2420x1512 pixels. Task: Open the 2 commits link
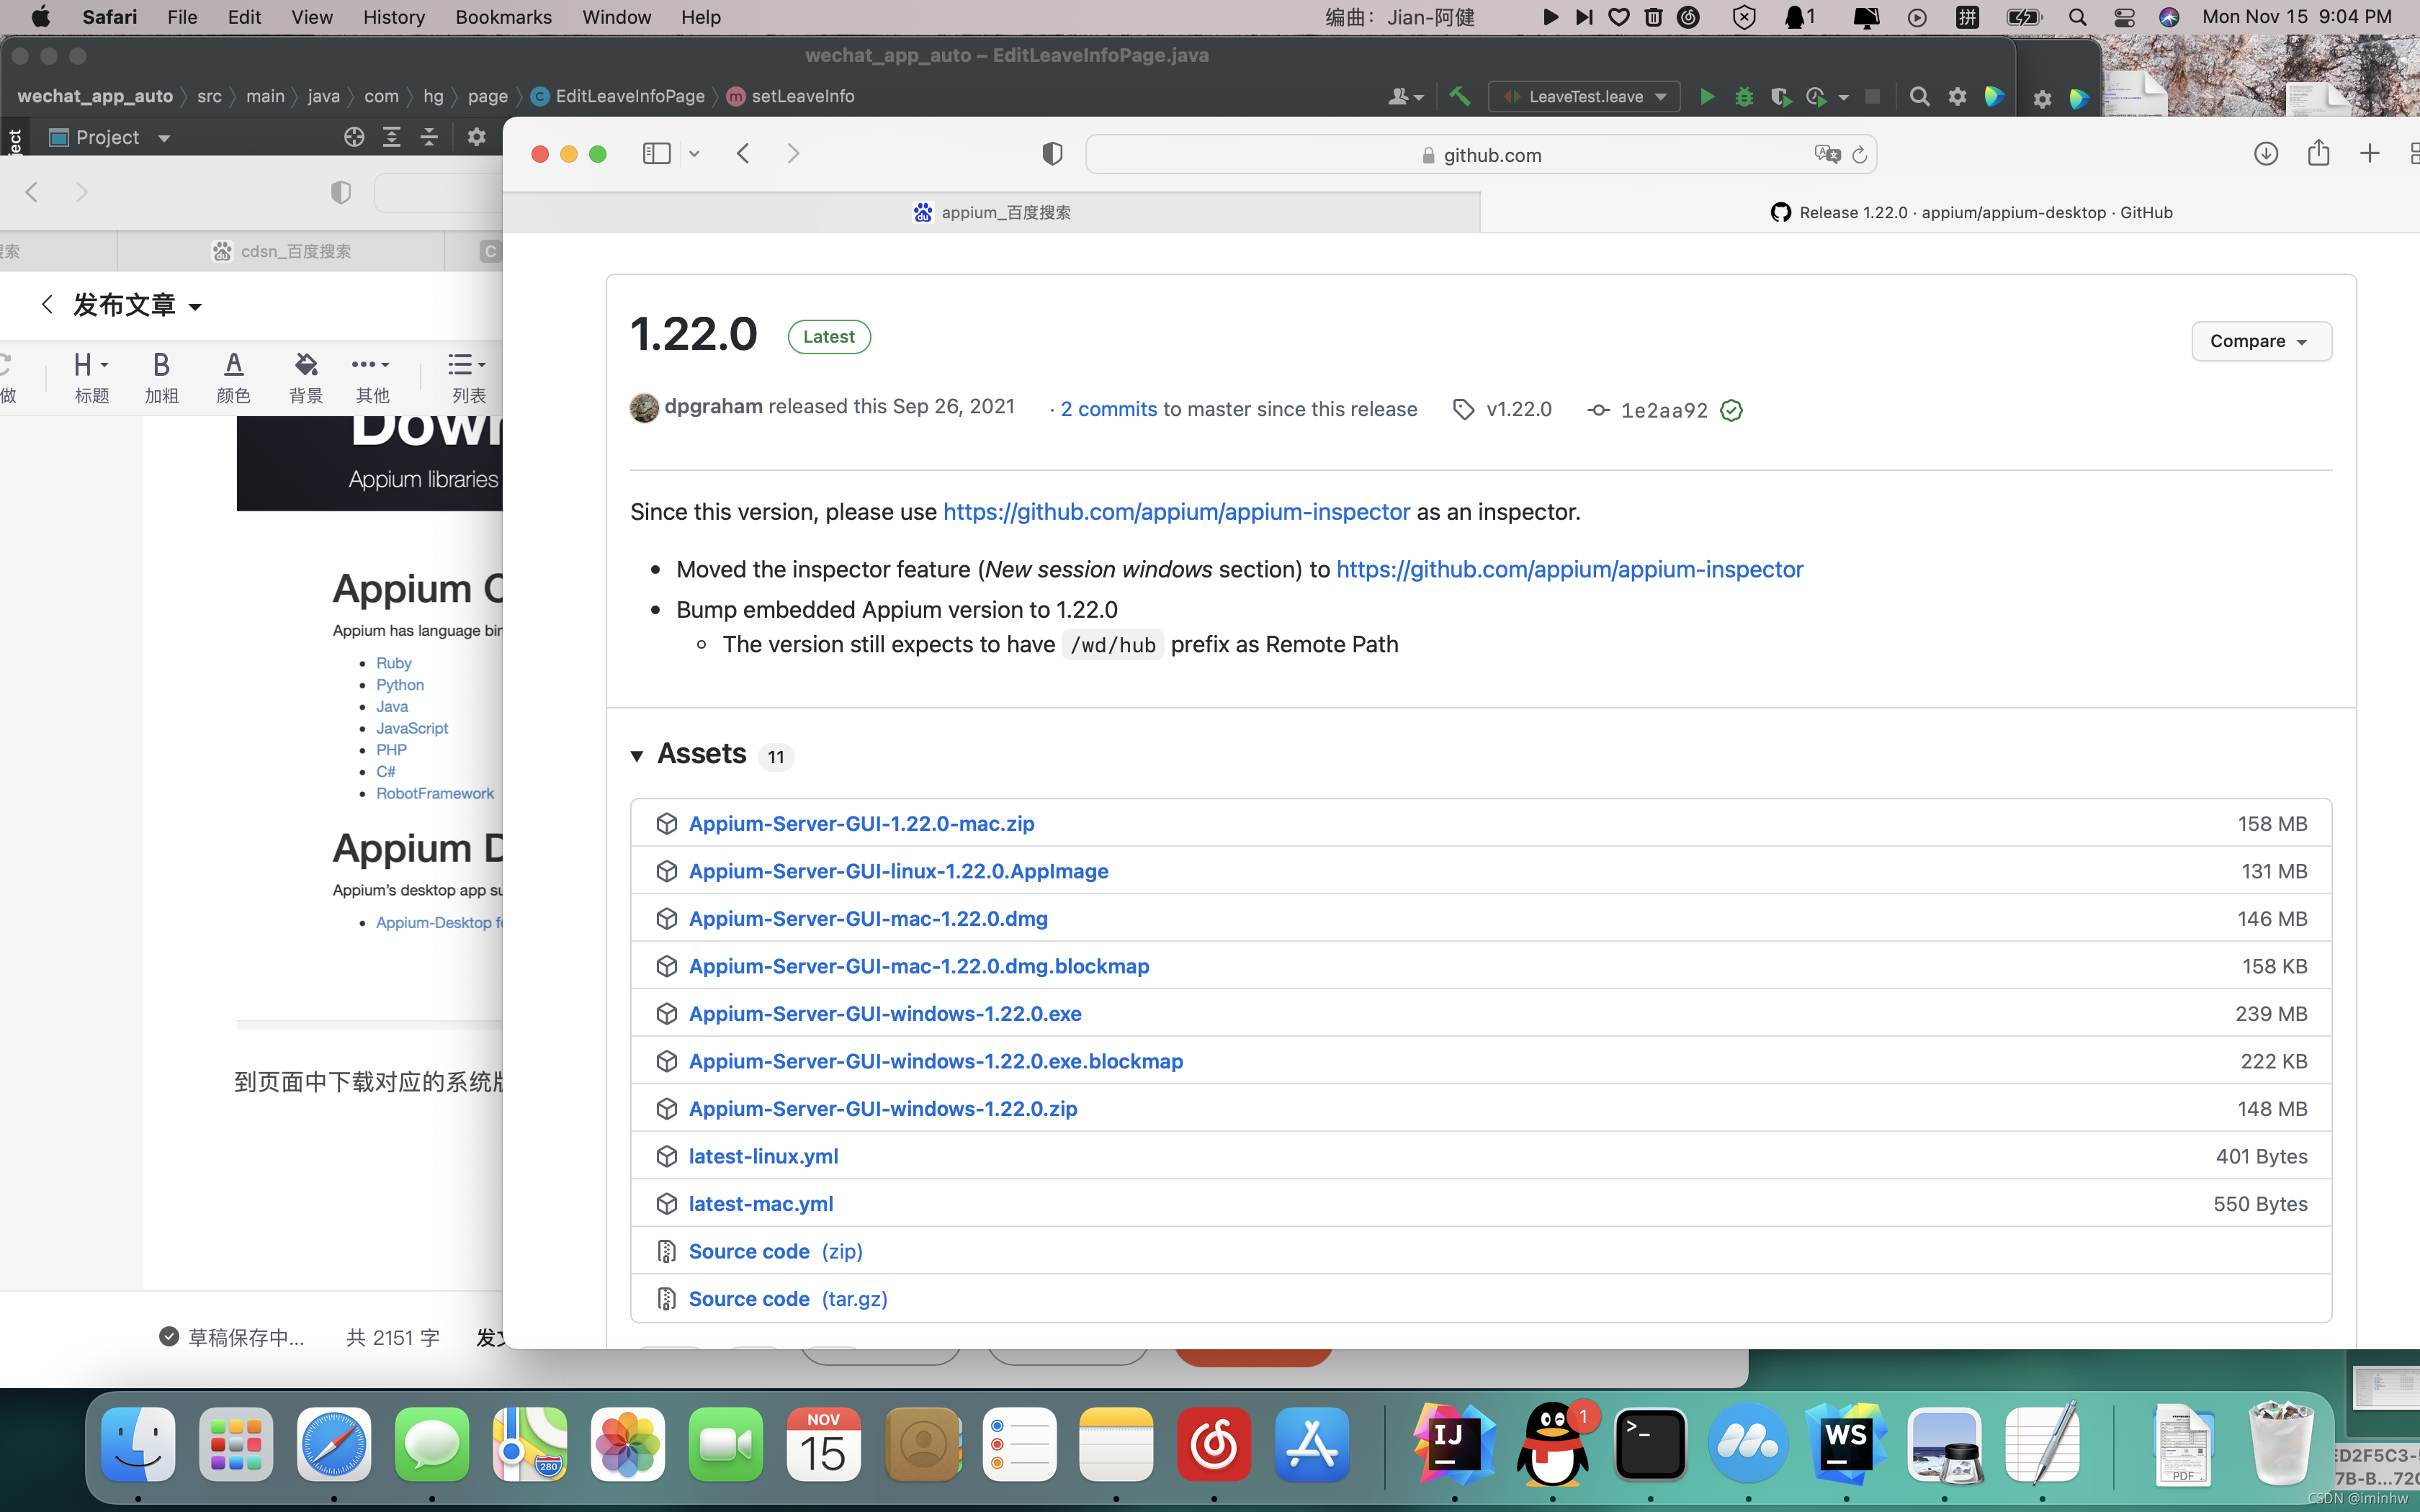click(x=1108, y=409)
